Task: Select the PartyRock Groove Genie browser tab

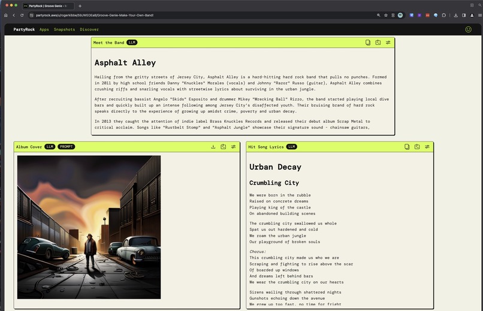Action: 48,6
